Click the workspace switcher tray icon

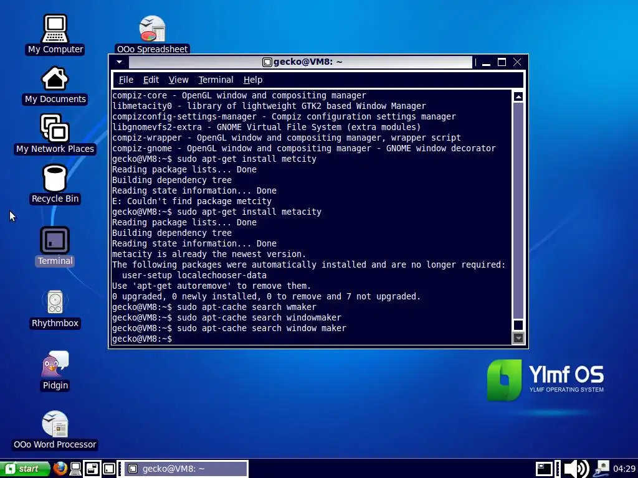point(543,469)
